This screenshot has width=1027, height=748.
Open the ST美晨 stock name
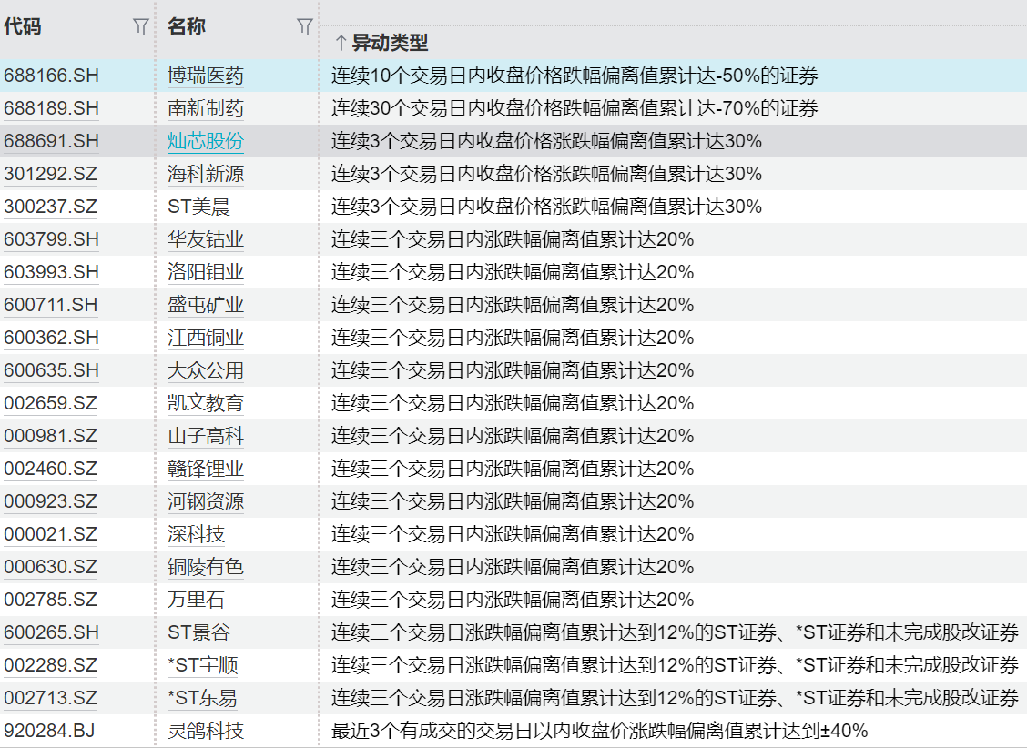click(199, 207)
